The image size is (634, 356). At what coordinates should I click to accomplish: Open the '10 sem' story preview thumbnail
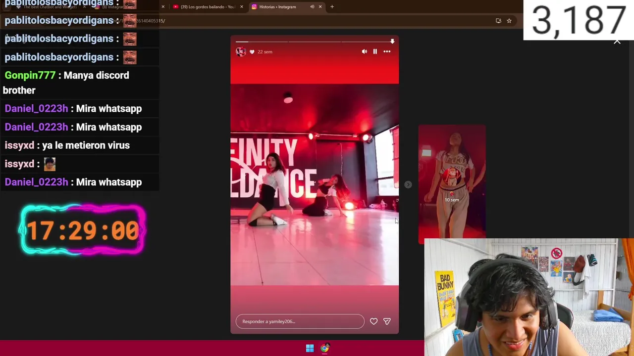452,184
